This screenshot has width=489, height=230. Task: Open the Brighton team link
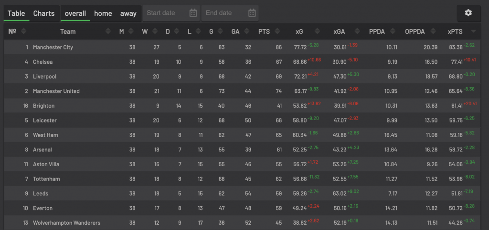click(43, 106)
